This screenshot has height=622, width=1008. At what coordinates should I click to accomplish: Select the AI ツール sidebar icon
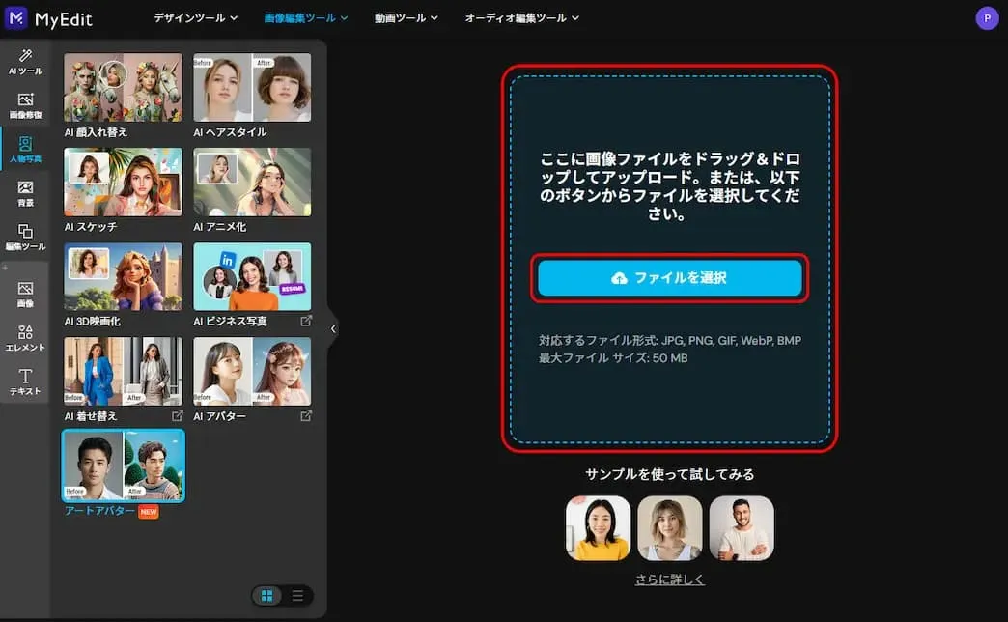click(25, 61)
